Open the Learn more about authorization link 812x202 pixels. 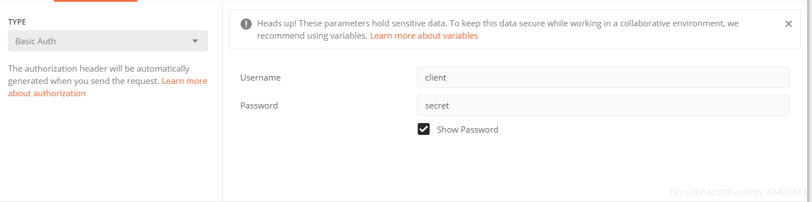coord(108,87)
